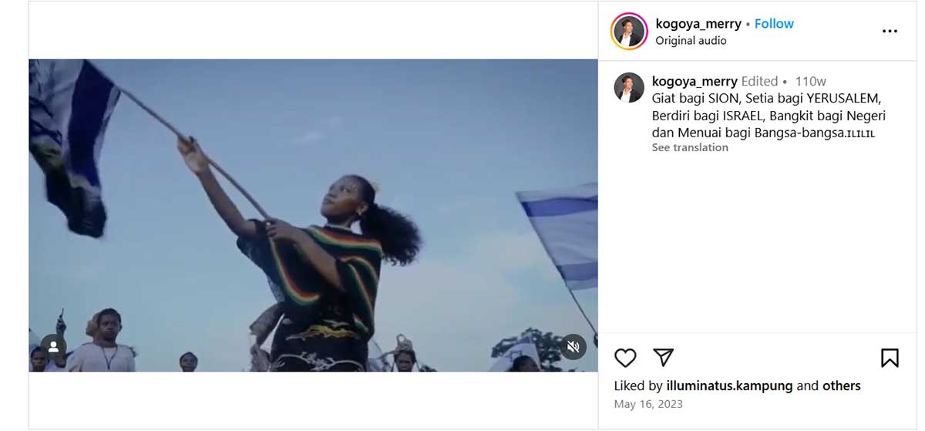Click the 110w timestamp in caption
Screen dimensions: 925x431
coord(811,82)
